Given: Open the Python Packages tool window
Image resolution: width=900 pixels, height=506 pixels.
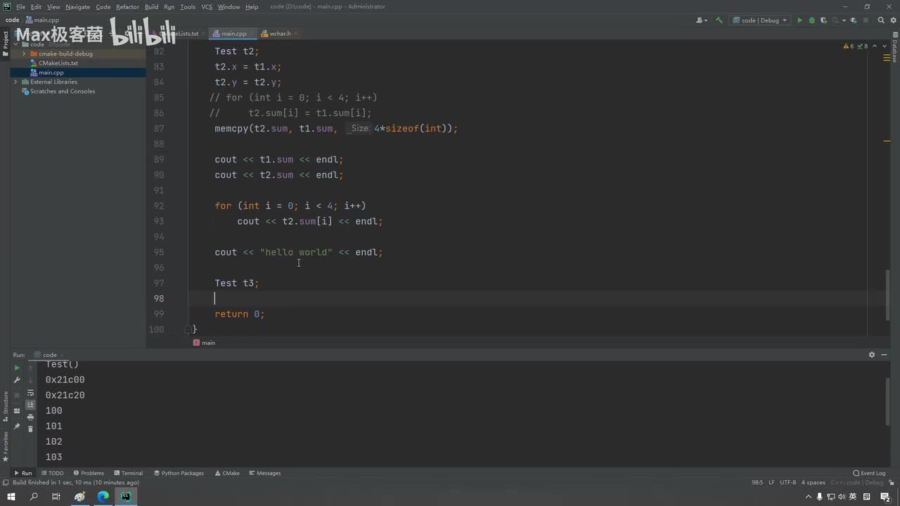Looking at the screenshot, I should [x=179, y=473].
